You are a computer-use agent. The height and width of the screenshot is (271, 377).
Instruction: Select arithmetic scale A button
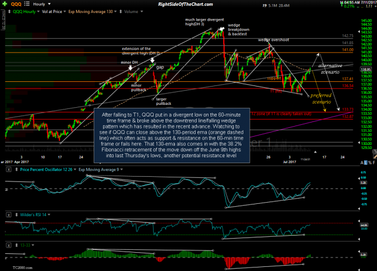(x=362, y=163)
